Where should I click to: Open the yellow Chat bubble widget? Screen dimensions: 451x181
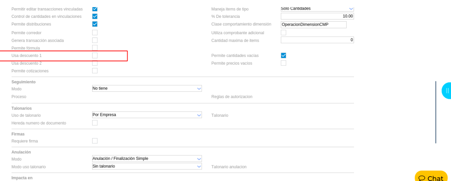point(431,176)
